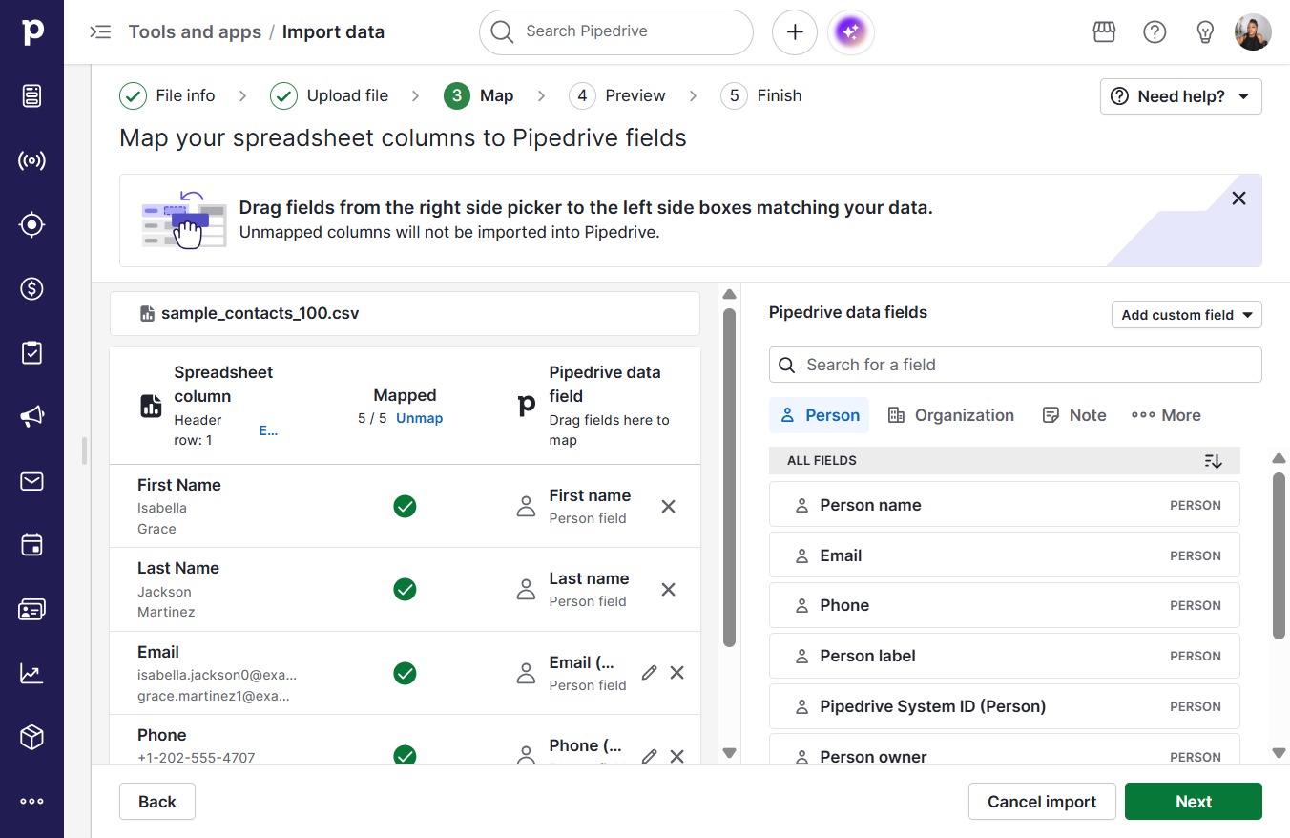The image size is (1290, 838).
Task: Go to the Preview step
Action: 617,95
